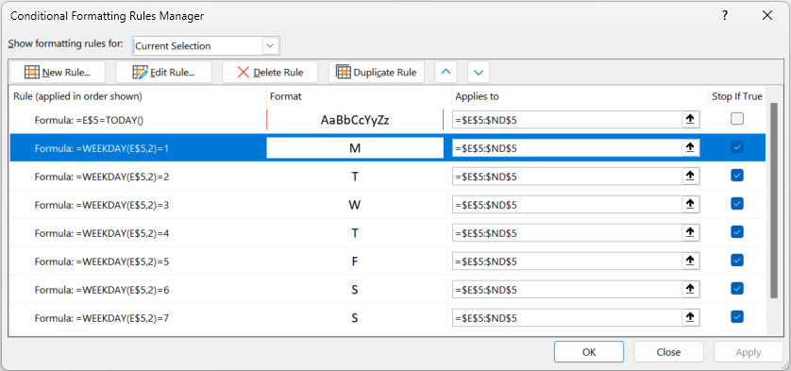Click the Applies to column header
Viewport: 791px width, 371px height.
(x=478, y=96)
